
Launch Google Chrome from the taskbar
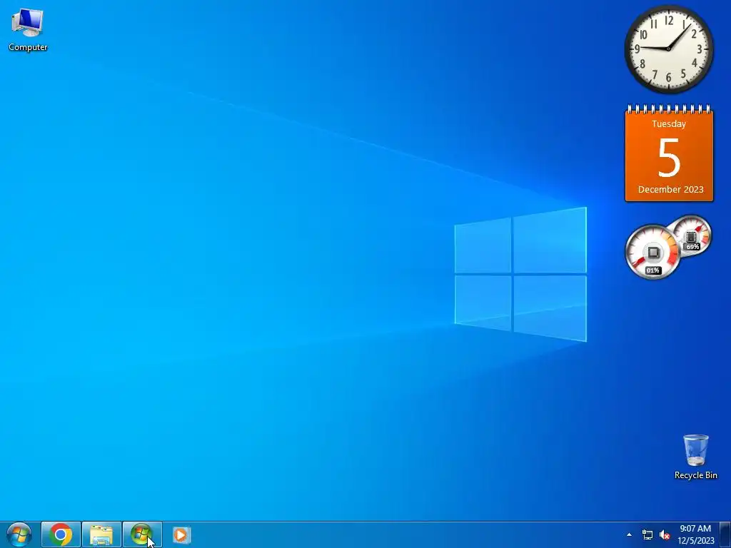(61, 535)
